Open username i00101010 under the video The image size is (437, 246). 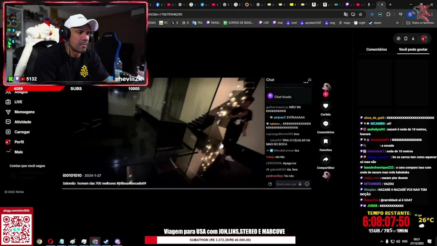pyautogui.click(x=72, y=175)
